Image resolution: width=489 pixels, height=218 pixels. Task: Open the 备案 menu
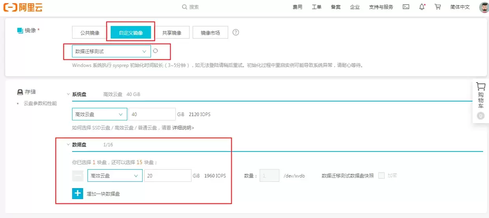336,7
